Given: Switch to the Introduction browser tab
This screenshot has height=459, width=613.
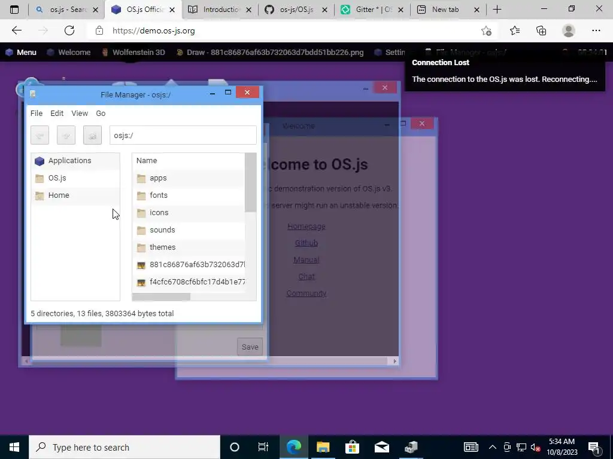Looking at the screenshot, I should click(220, 10).
